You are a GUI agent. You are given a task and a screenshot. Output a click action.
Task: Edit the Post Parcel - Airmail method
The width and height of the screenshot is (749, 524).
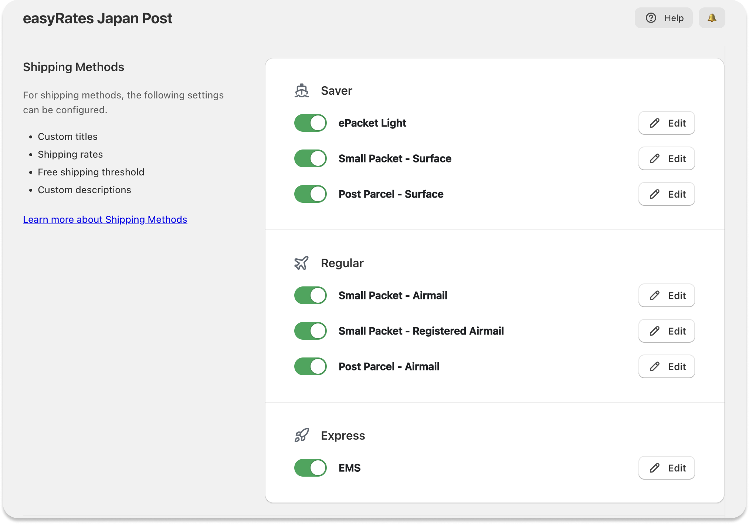point(667,366)
